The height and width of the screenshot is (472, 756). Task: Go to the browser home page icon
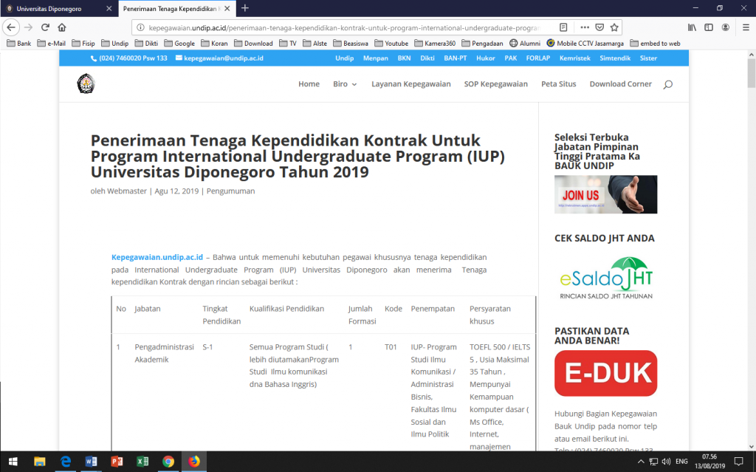(62, 27)
